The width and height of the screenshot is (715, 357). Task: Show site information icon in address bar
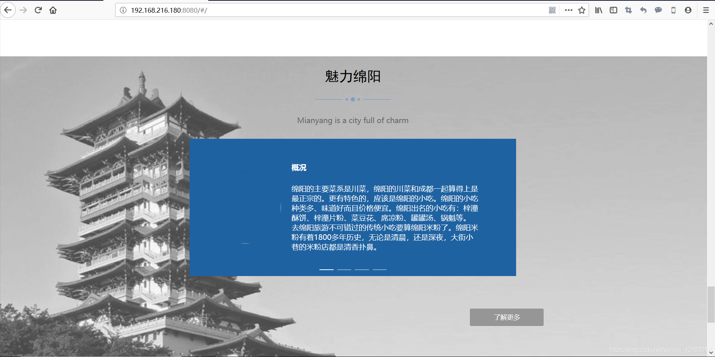pyautogui.click(x=123, y=10)
